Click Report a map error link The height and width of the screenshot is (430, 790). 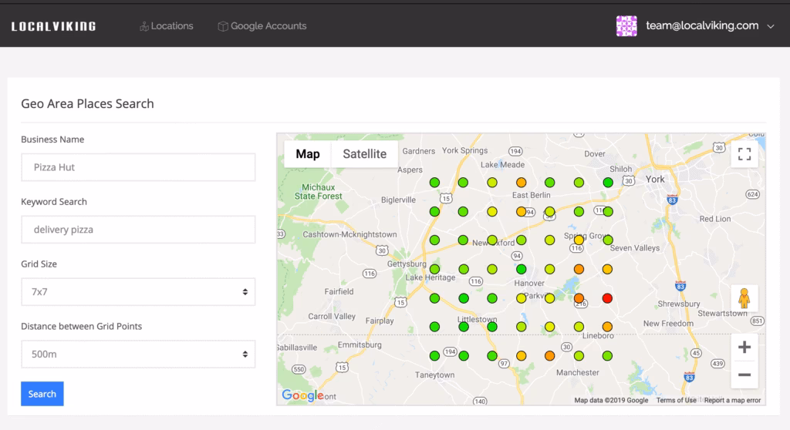[x=732, y=400]
